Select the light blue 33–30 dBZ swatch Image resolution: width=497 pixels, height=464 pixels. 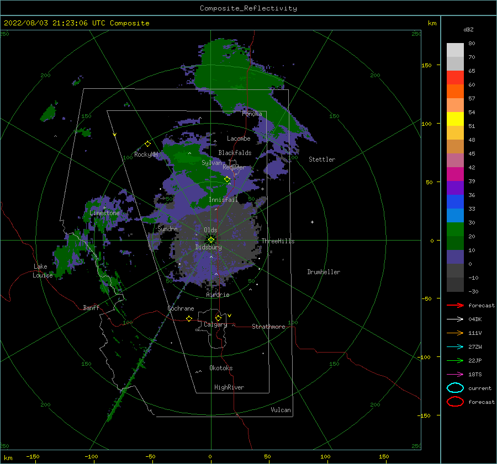(455, 216)
